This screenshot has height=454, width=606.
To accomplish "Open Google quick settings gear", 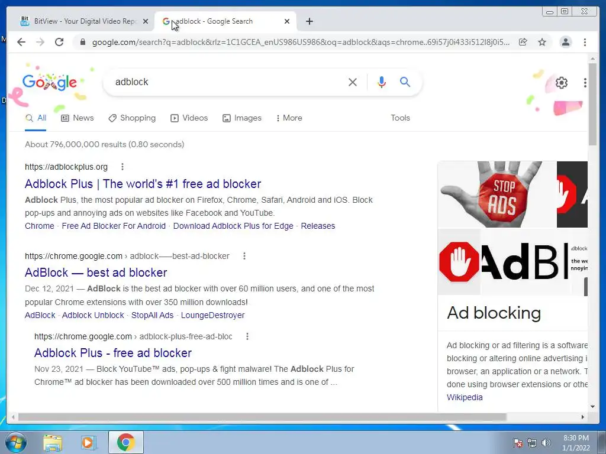I will point(562,83).
